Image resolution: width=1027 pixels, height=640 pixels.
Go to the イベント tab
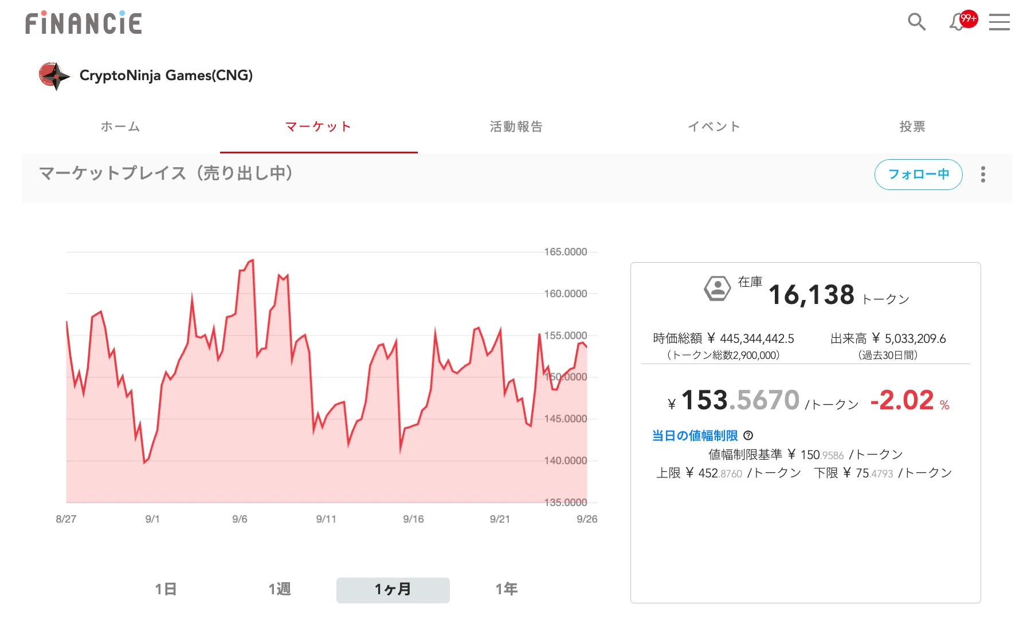(714, 127)
